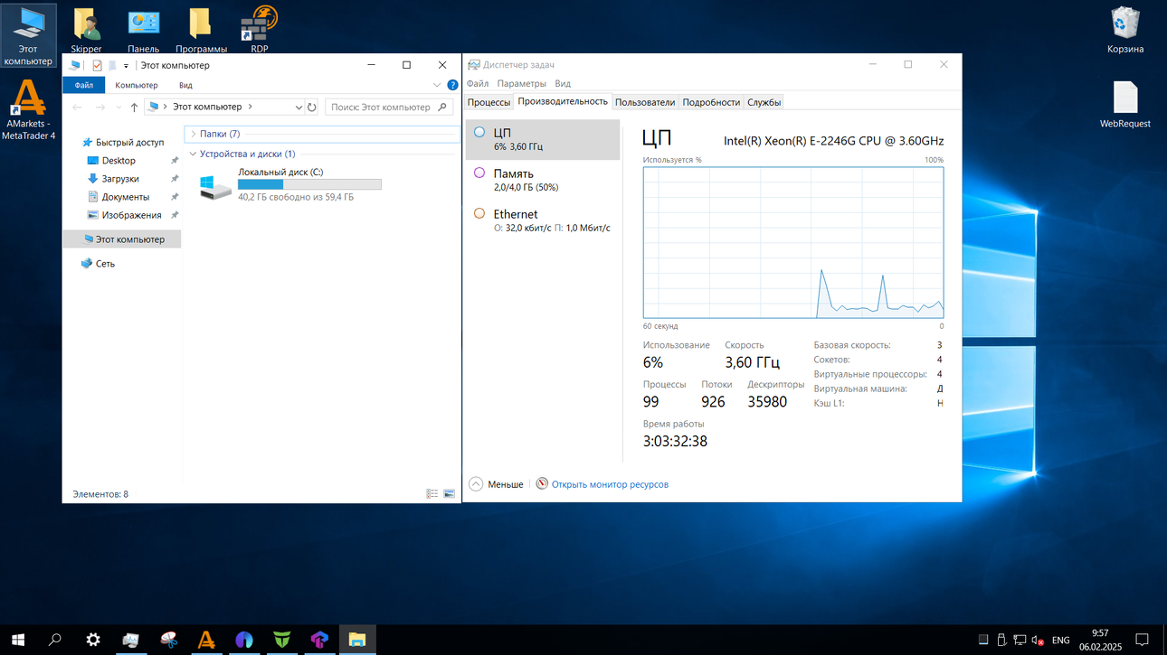
Task: Switch to the Процессы tab
Action: (489, 102)
